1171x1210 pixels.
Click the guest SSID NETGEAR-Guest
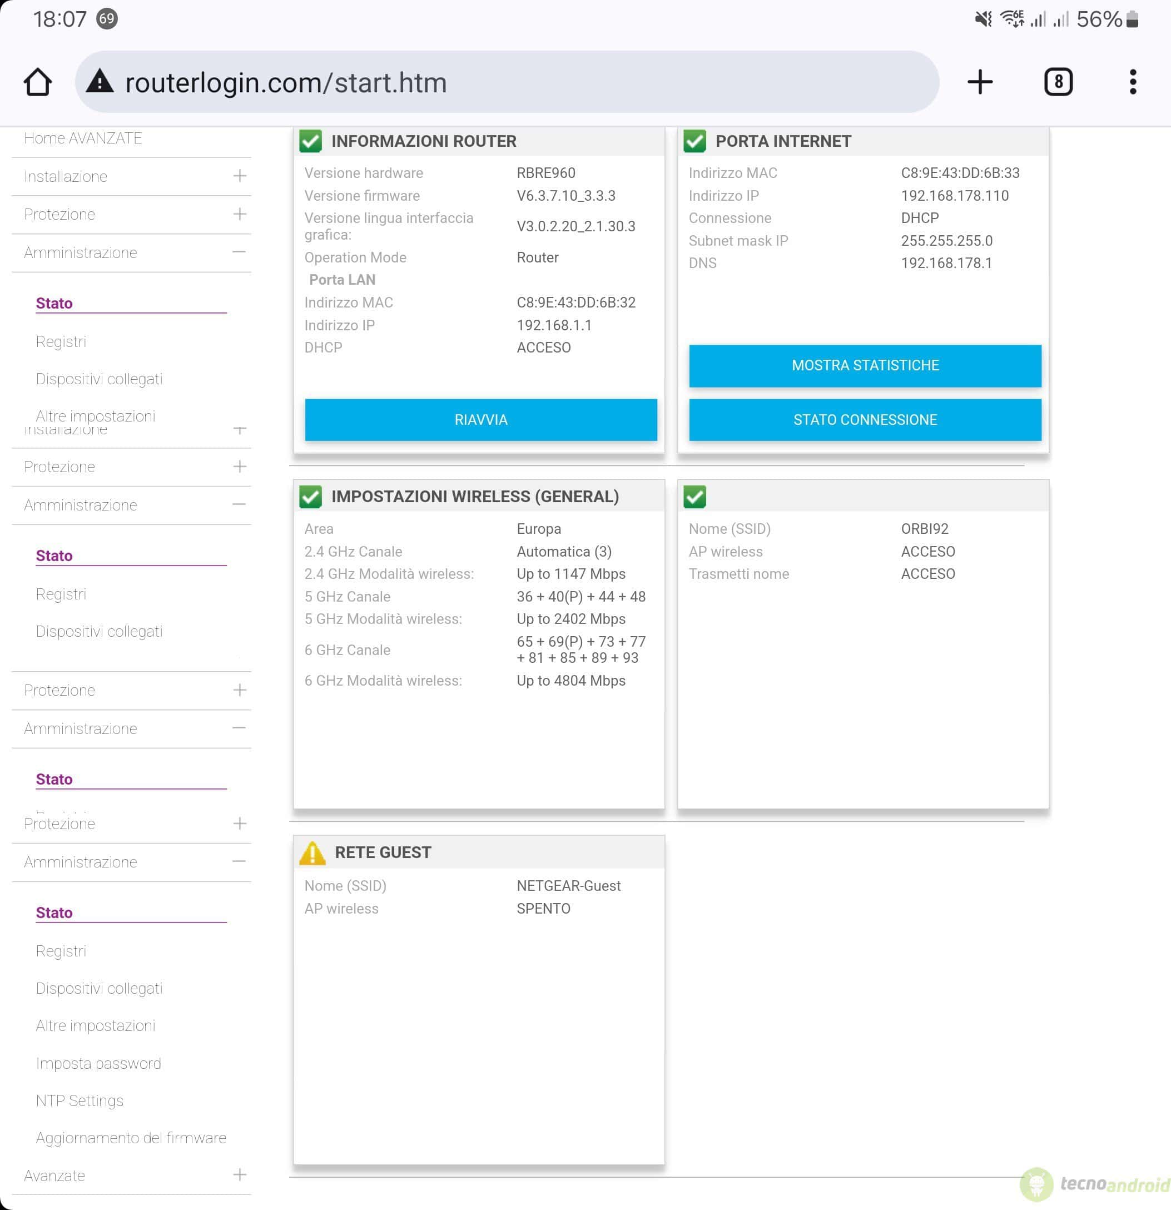click(x=568, y=886)
